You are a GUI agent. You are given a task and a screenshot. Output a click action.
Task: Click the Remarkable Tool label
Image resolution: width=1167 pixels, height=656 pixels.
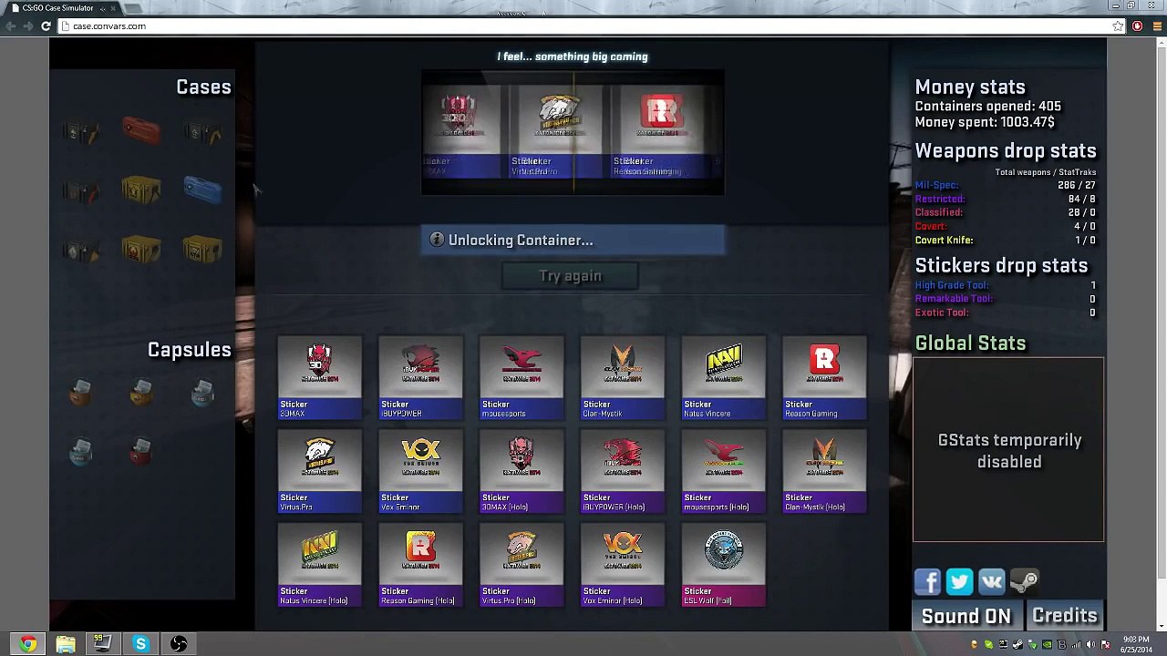tap(954, 299)
